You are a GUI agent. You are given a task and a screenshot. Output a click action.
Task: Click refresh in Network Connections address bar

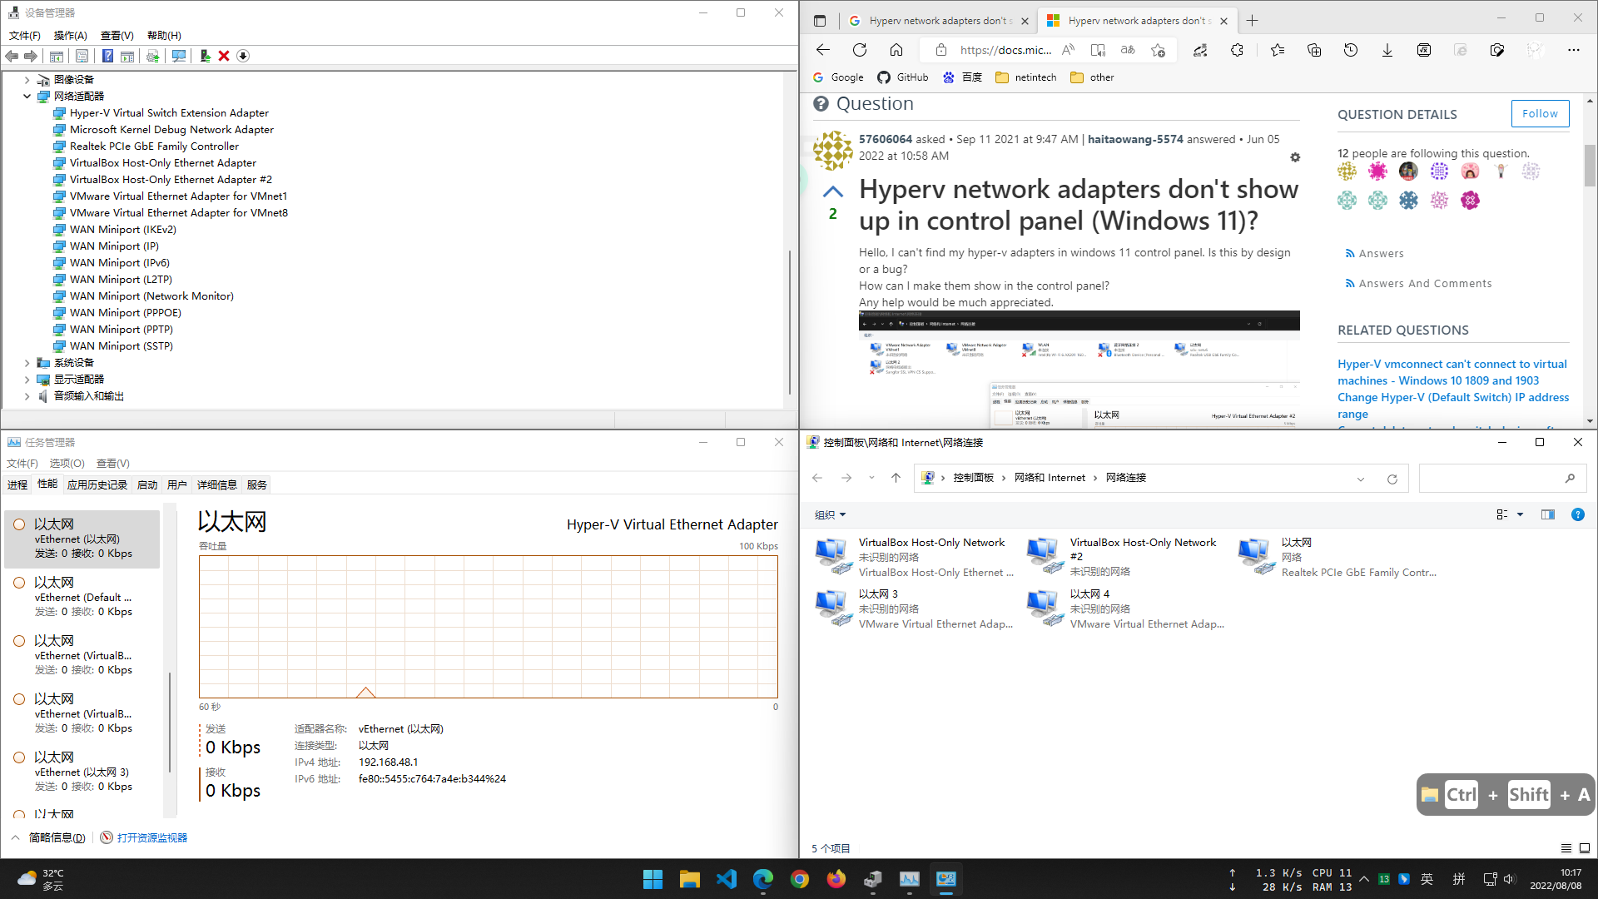(1392, 479)
